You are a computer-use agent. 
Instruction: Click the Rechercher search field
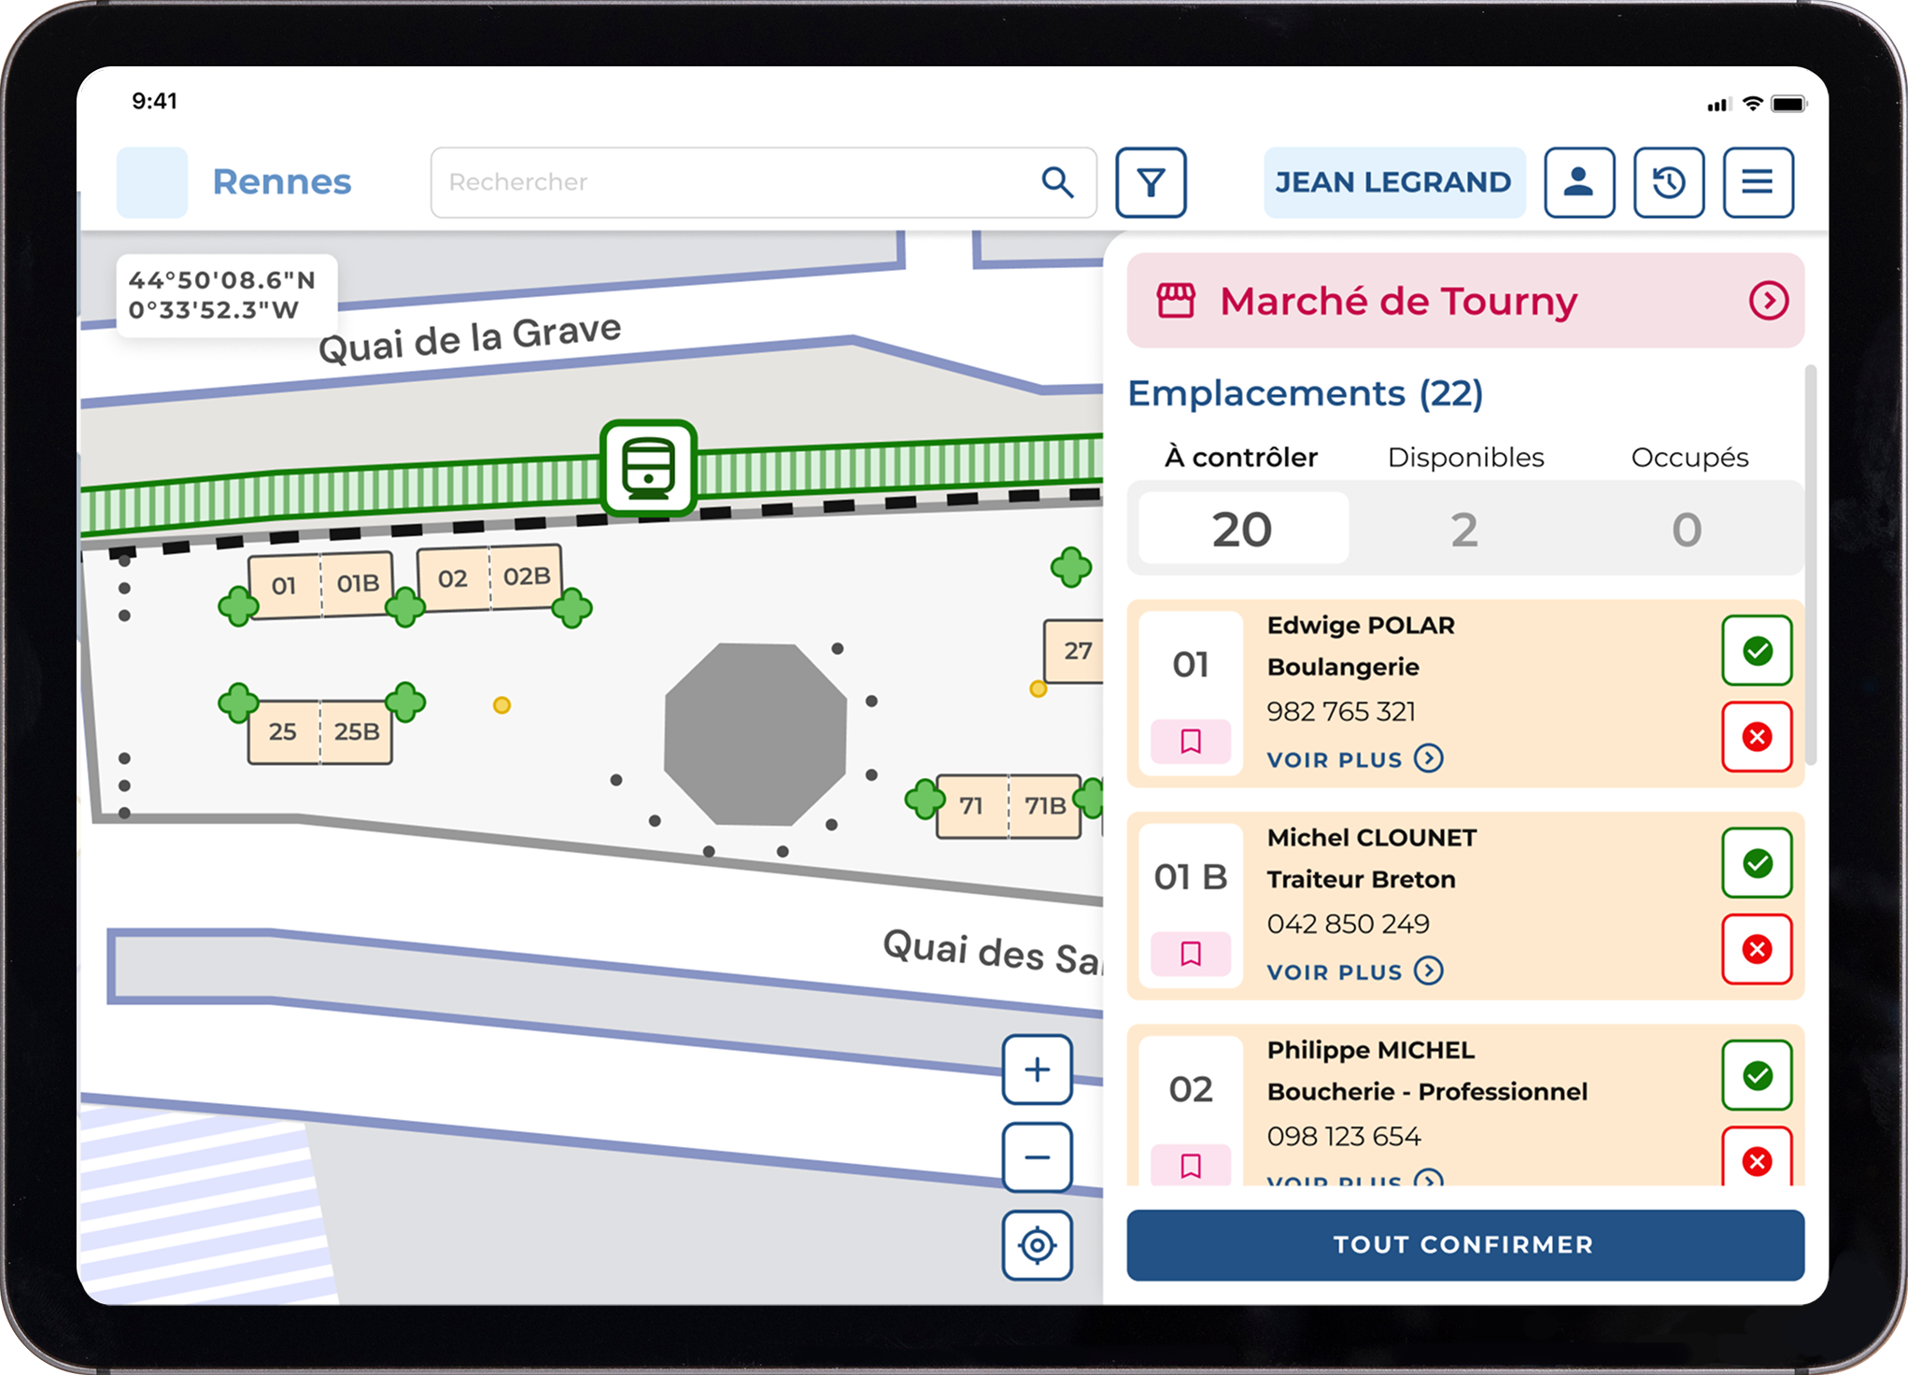click(x=728, y=182)
